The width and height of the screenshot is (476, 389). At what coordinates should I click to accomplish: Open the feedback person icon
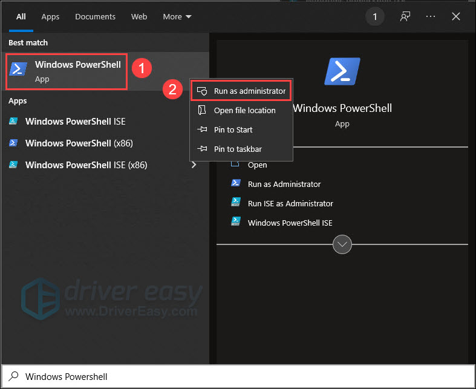pos(405,16)
